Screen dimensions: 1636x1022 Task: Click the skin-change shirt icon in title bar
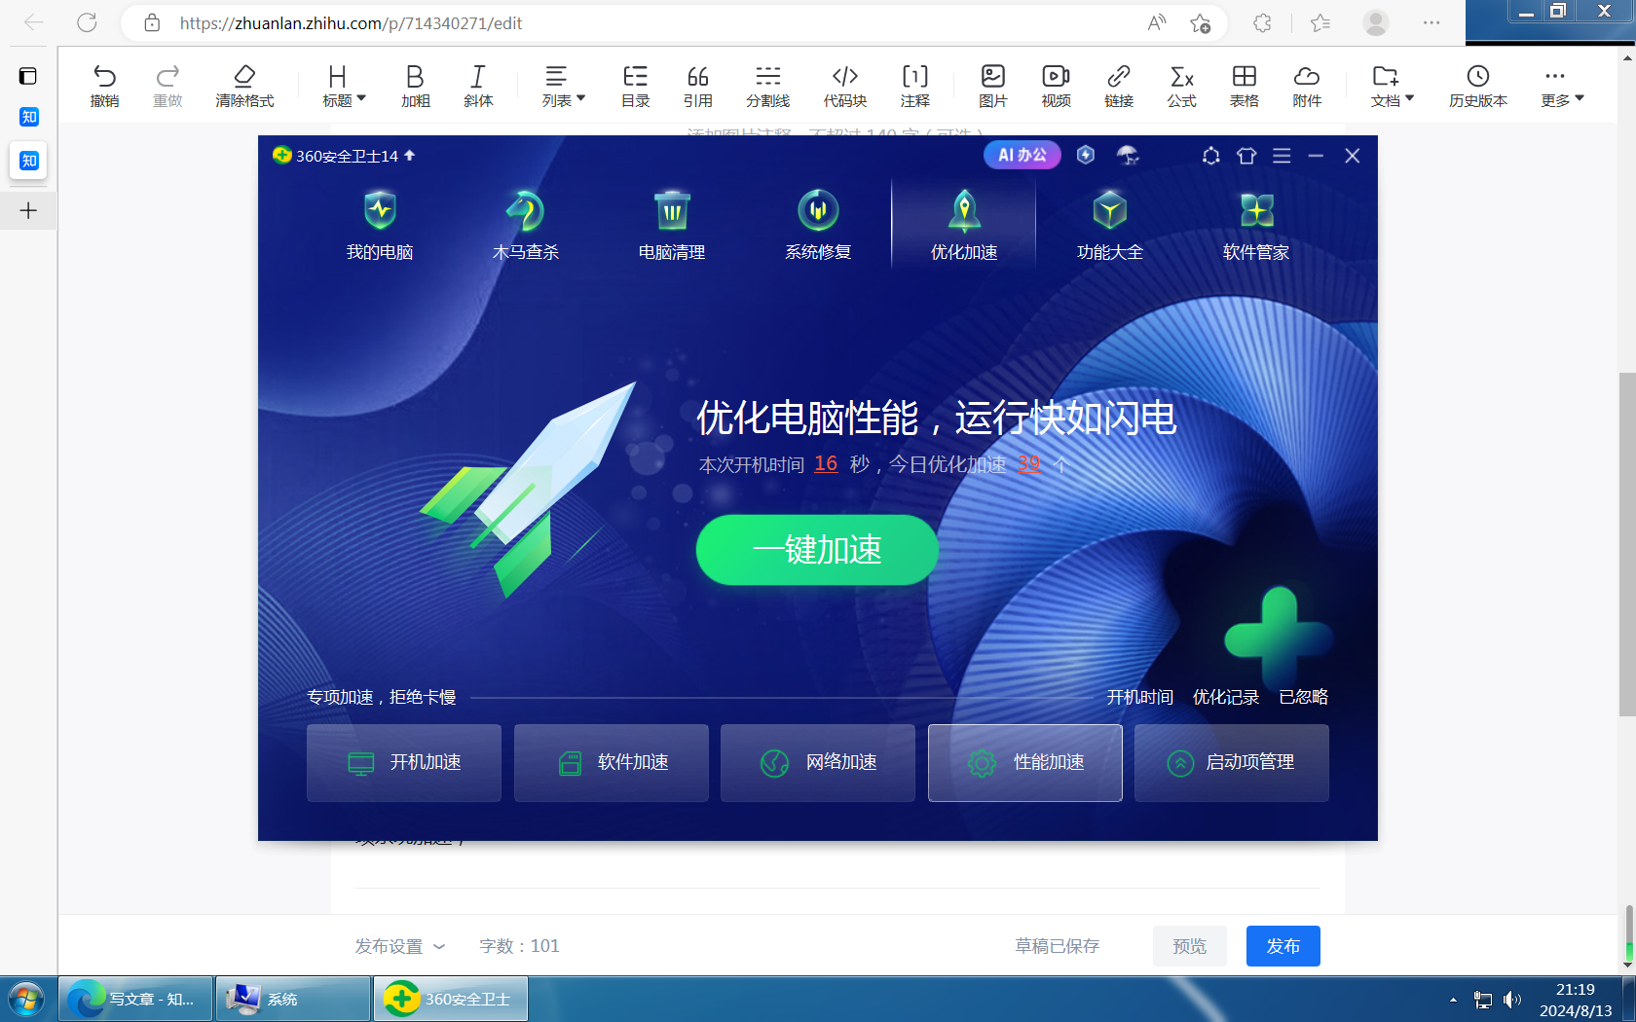(1246, 155)
